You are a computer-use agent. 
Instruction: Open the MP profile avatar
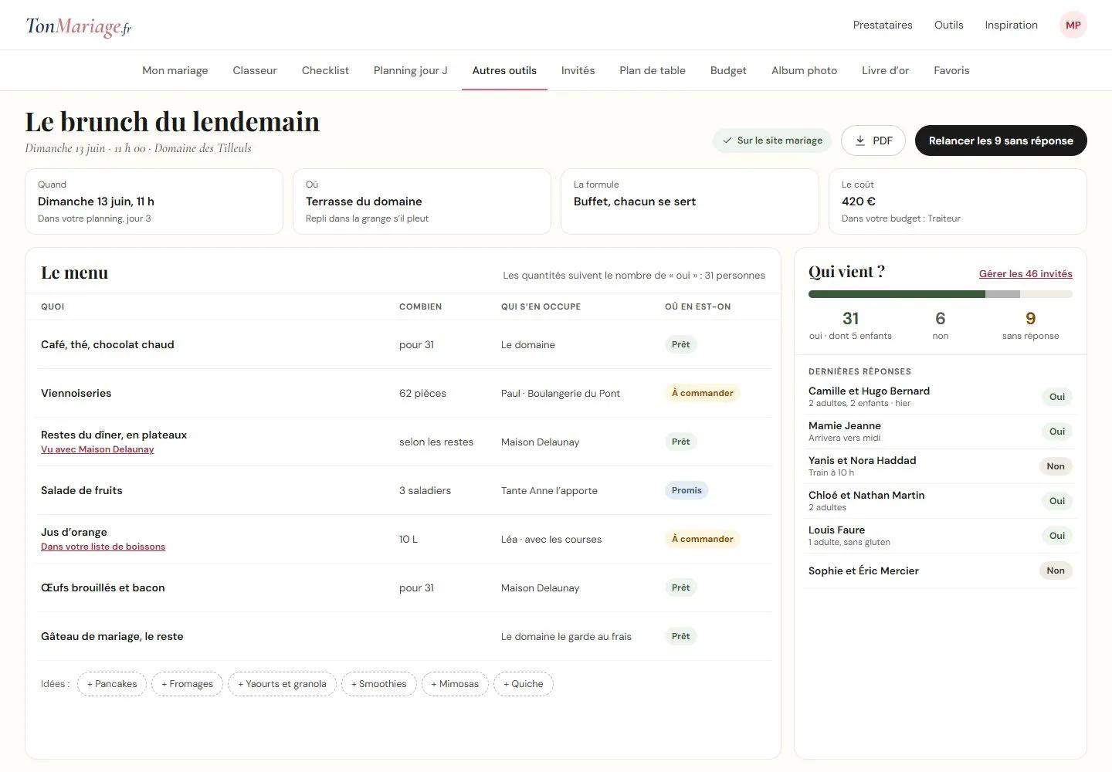tap(1073, 25)
